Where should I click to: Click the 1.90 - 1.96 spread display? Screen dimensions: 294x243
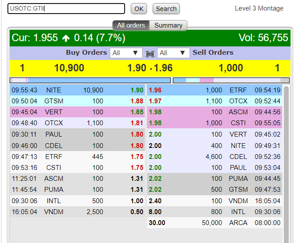tap(150, 68)
